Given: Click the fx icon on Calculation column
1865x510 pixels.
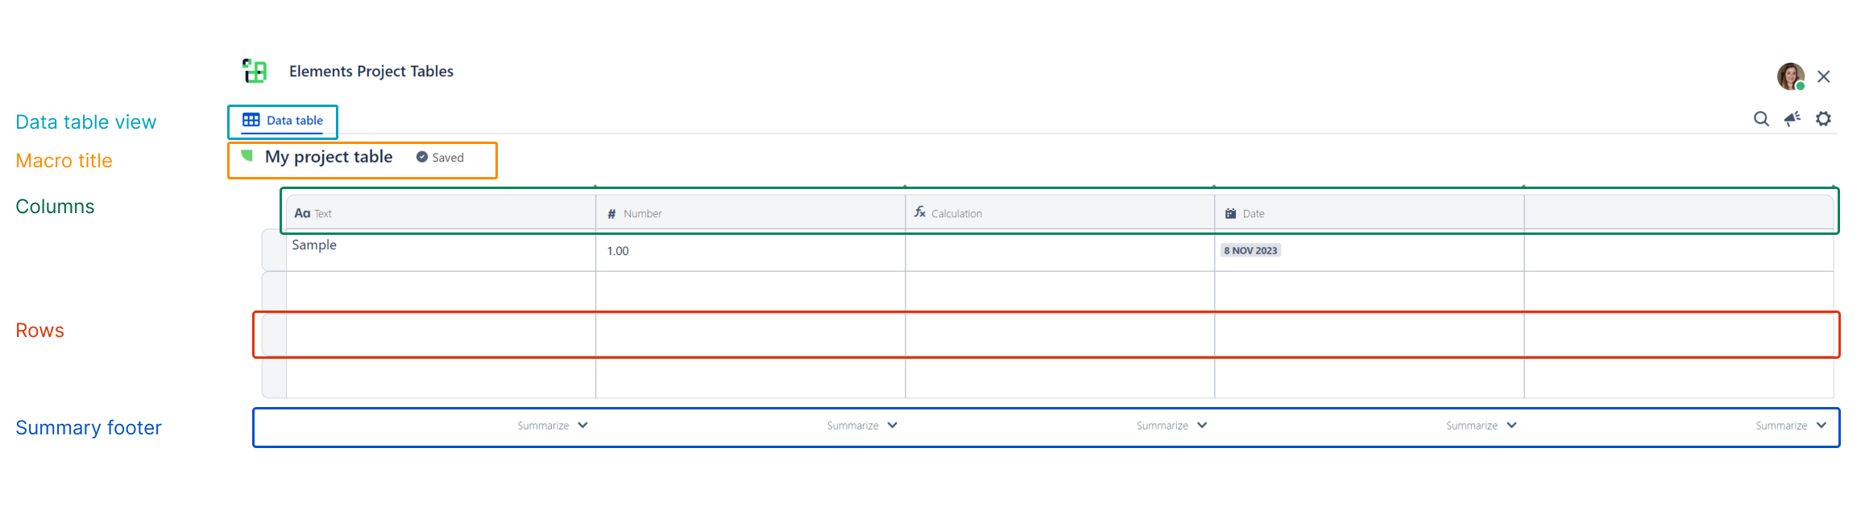Looking at the screenshot, I should [x=920, y=212].
